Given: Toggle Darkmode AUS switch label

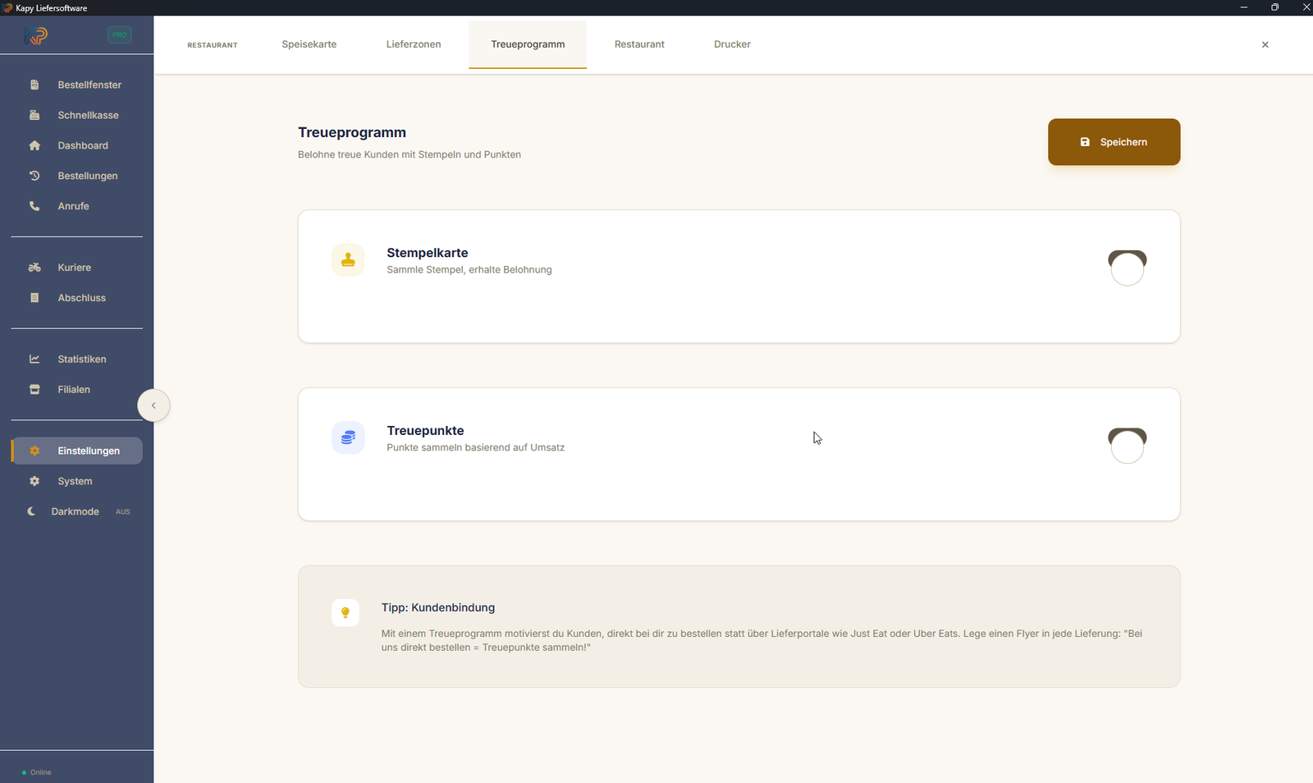Looking at the screenshot, I should 123,511.
